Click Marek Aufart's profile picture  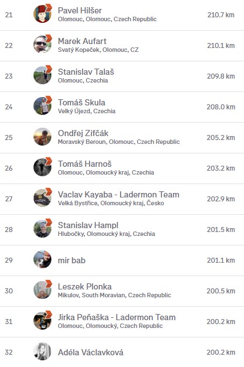[x=42, y=45]
